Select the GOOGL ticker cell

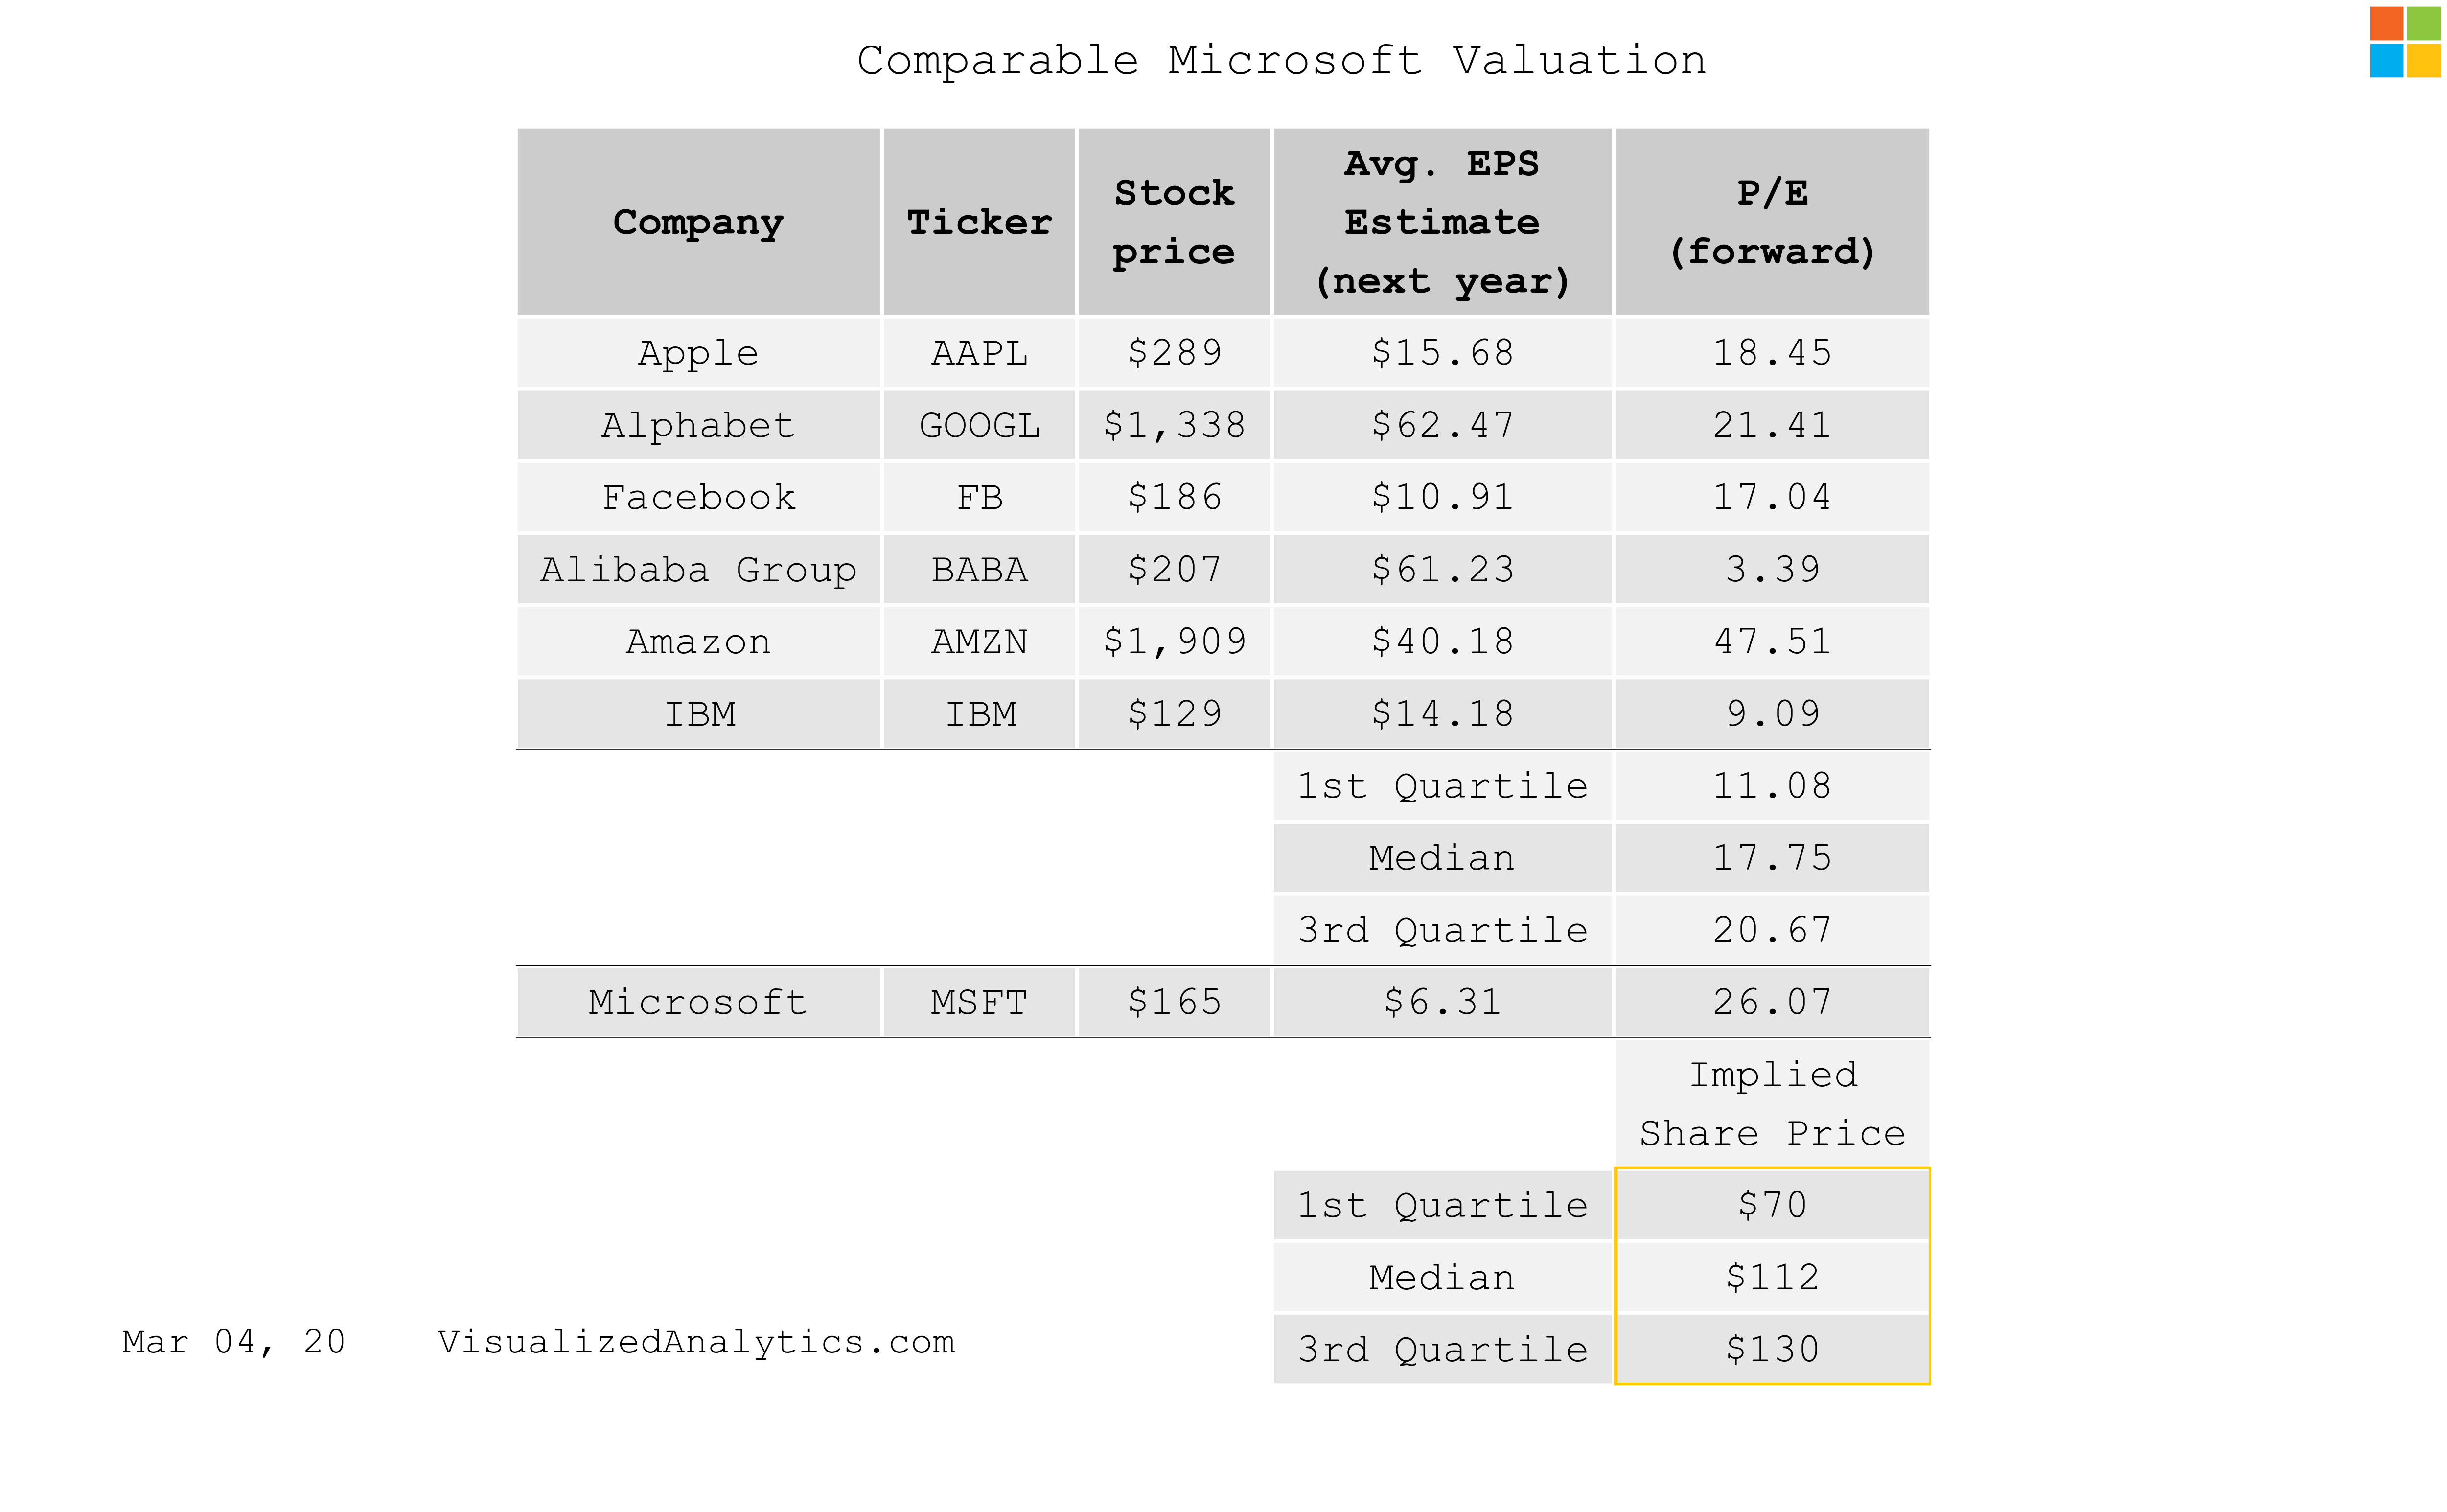pos(979,426)
